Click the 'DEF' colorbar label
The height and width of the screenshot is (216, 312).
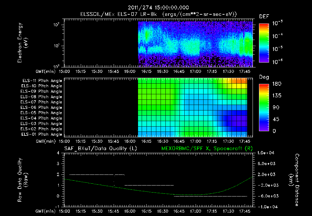coord(264,17)
